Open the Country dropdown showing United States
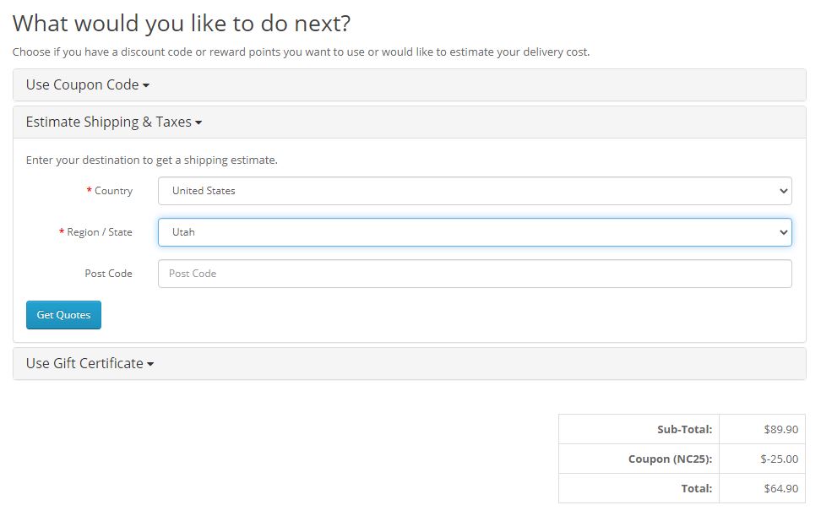Screen dimensions: 821x516 [x=475, y=191]
